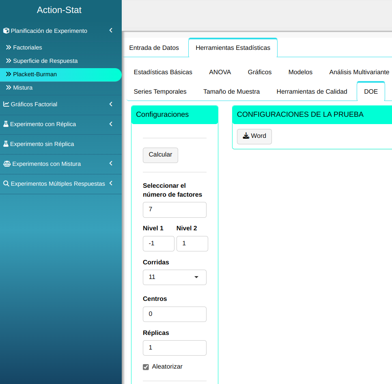Click the cube icon beside Planificación de Experimento

coord(6,31)
